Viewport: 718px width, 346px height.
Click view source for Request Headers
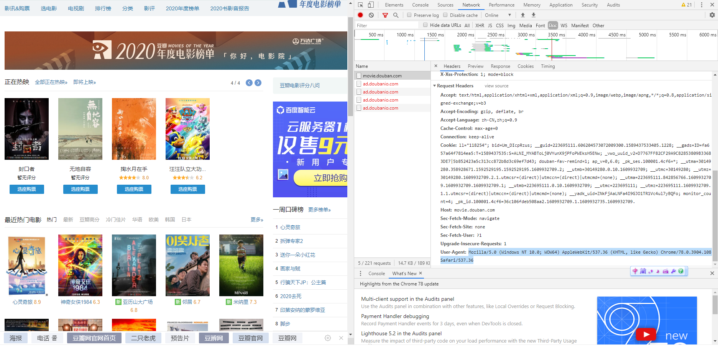[496, 86]
